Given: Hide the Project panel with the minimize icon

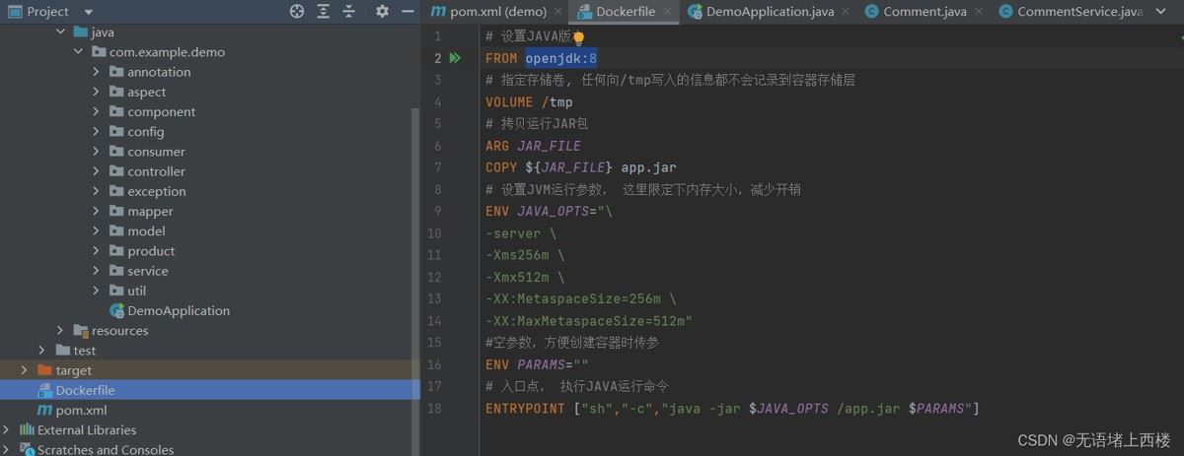Looking at the screenshot, I should coord(408,12).
